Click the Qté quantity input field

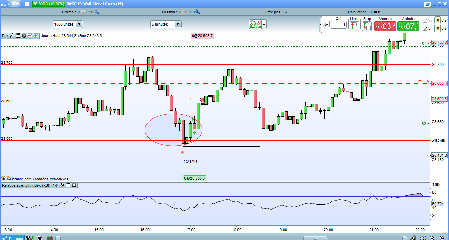339,25
